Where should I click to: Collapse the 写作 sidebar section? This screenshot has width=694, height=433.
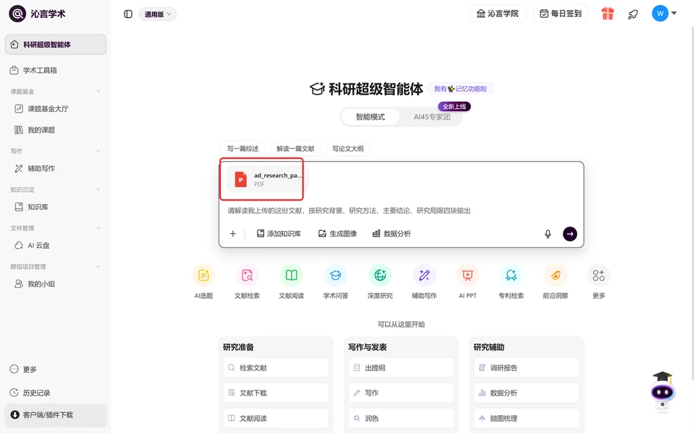[99, 151]
